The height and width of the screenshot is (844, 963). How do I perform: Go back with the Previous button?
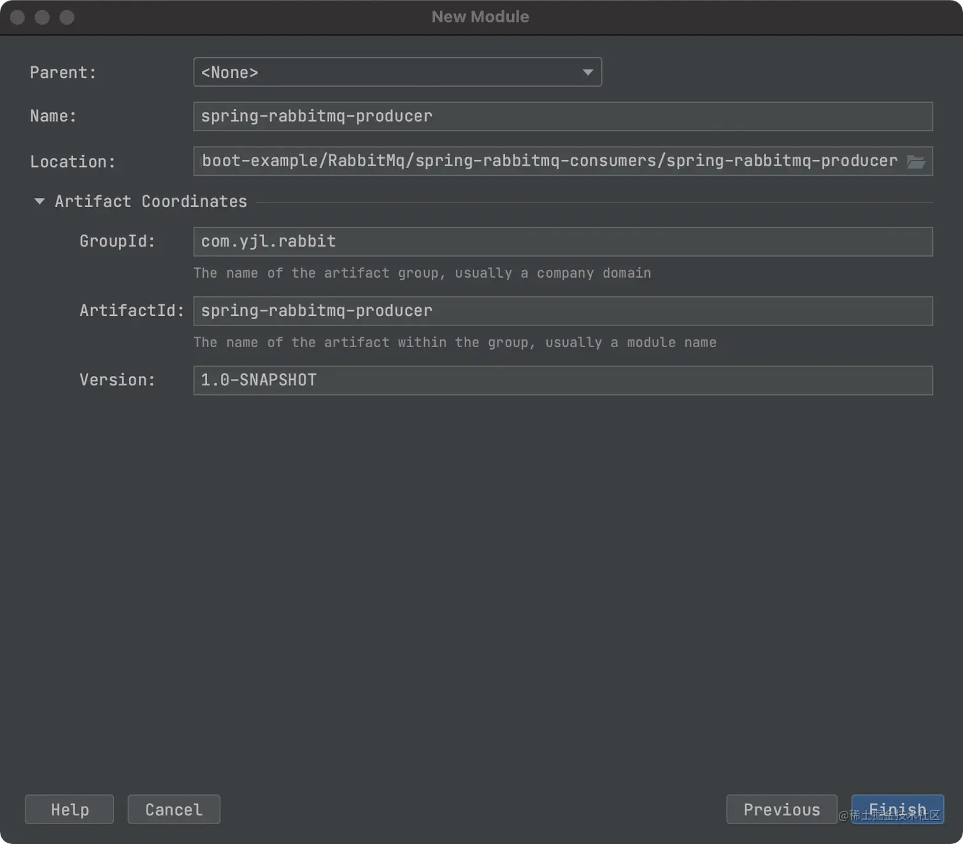(781, 810)
